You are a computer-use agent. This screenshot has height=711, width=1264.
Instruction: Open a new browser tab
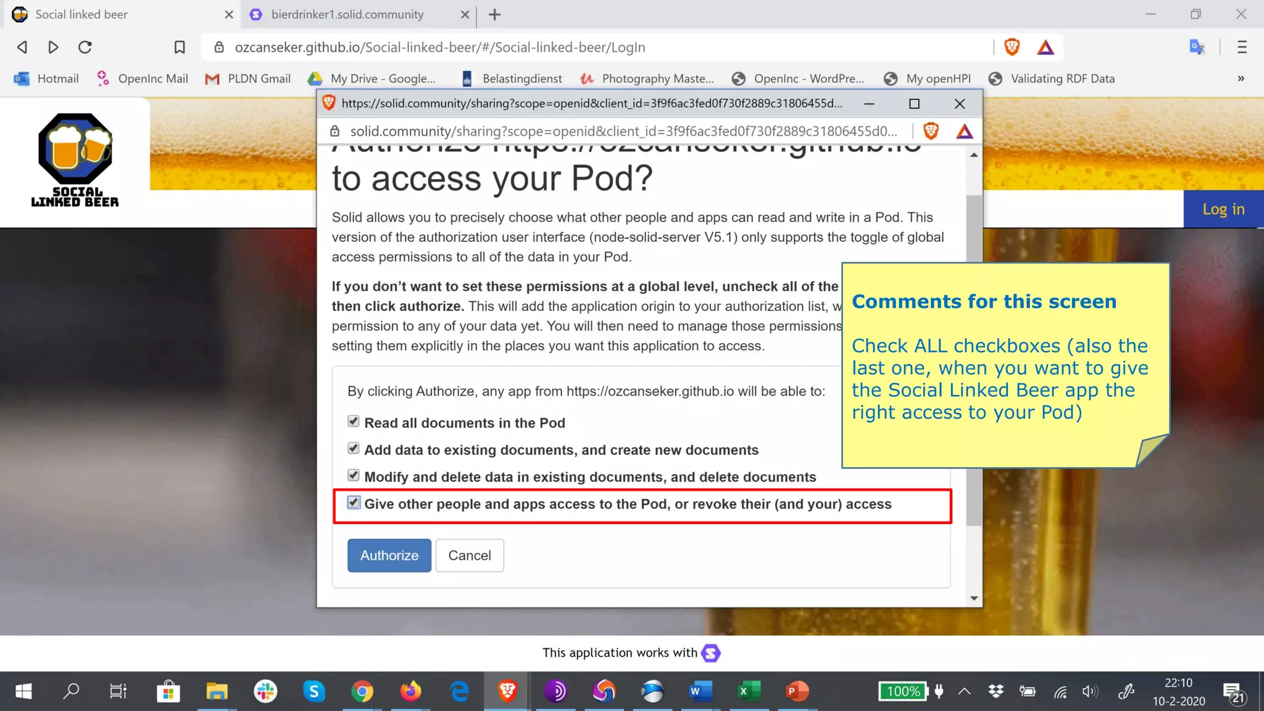point(494,14)
